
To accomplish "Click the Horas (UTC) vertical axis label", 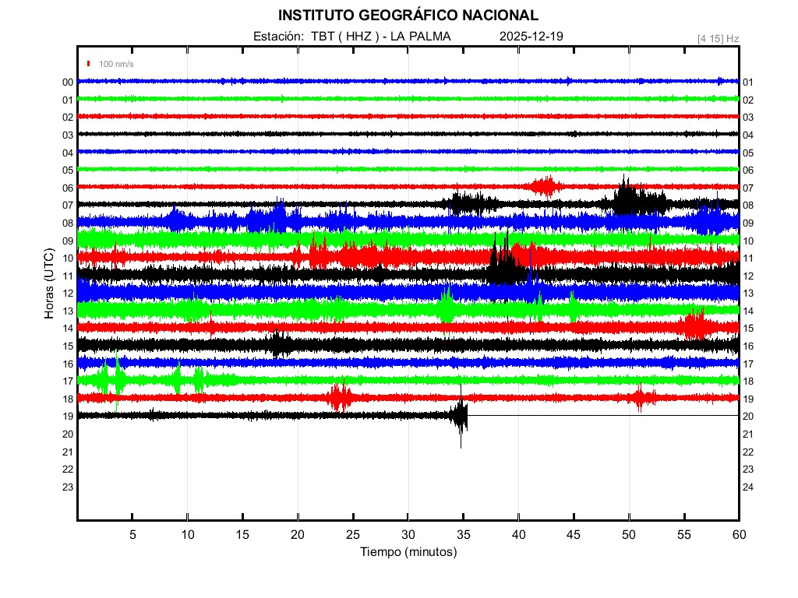I will click(48, 285).
